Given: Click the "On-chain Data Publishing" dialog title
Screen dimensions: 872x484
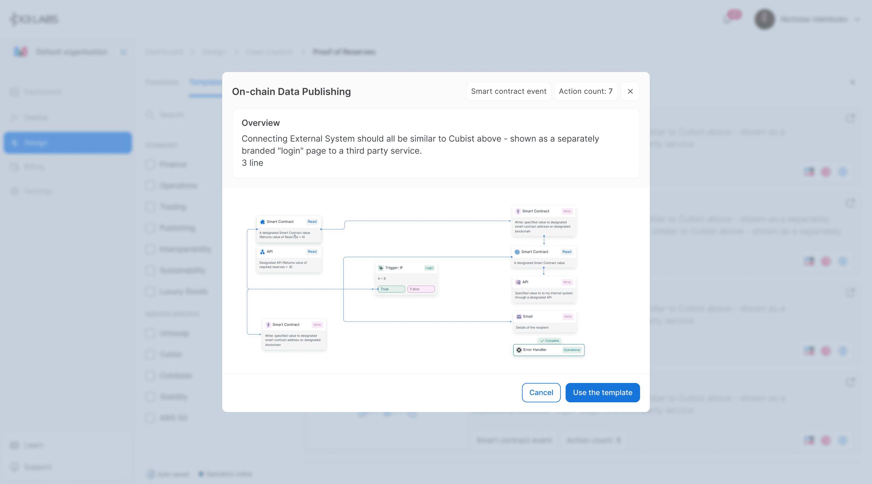Looking at the screenshot, I should (x=291, y=91).
